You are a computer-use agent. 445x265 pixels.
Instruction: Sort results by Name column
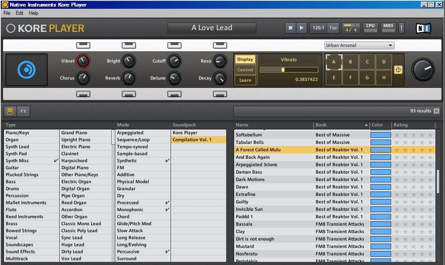pyautogui.click(x=274, y=125)
